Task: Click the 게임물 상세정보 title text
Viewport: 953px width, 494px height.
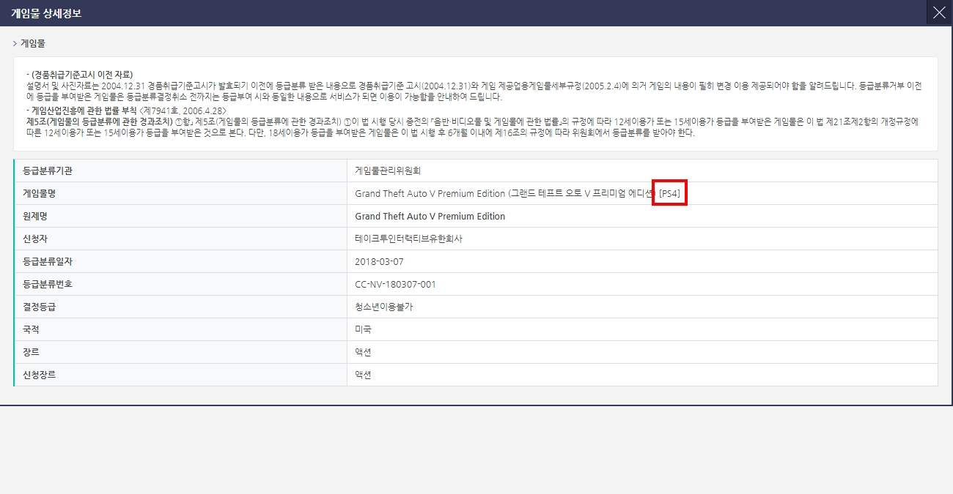Action: tap(45, 13)
